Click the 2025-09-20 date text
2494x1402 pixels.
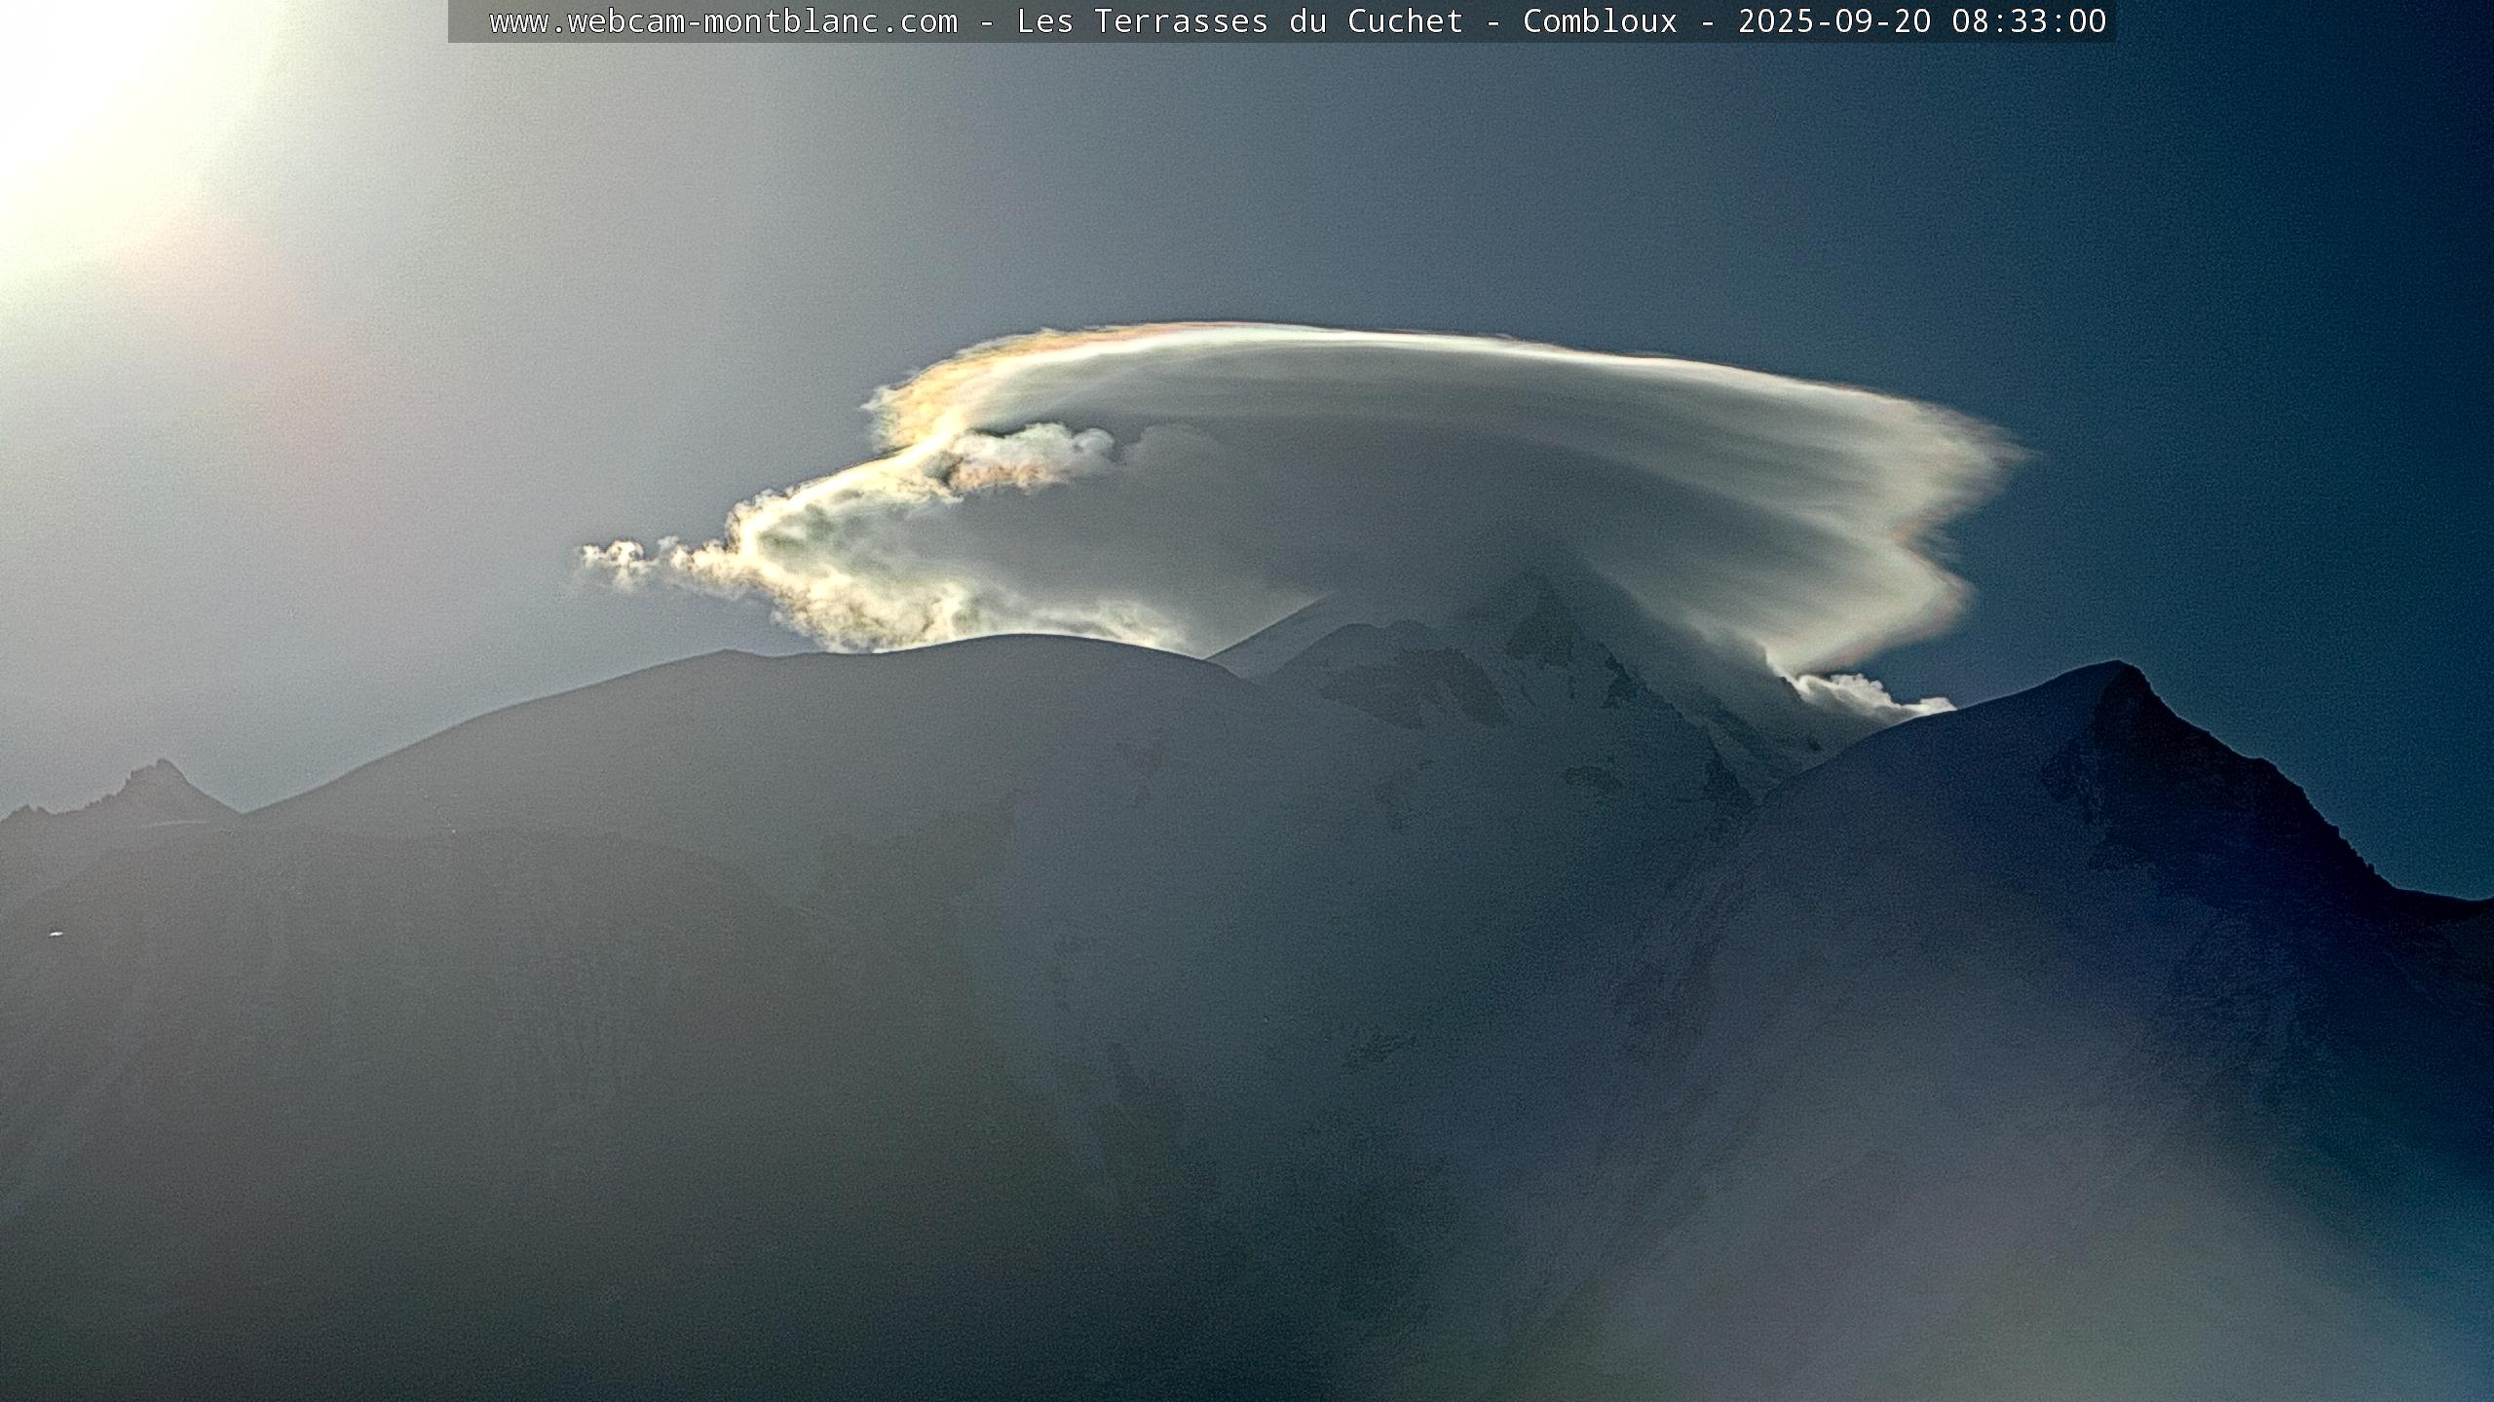coord(1833,21)
